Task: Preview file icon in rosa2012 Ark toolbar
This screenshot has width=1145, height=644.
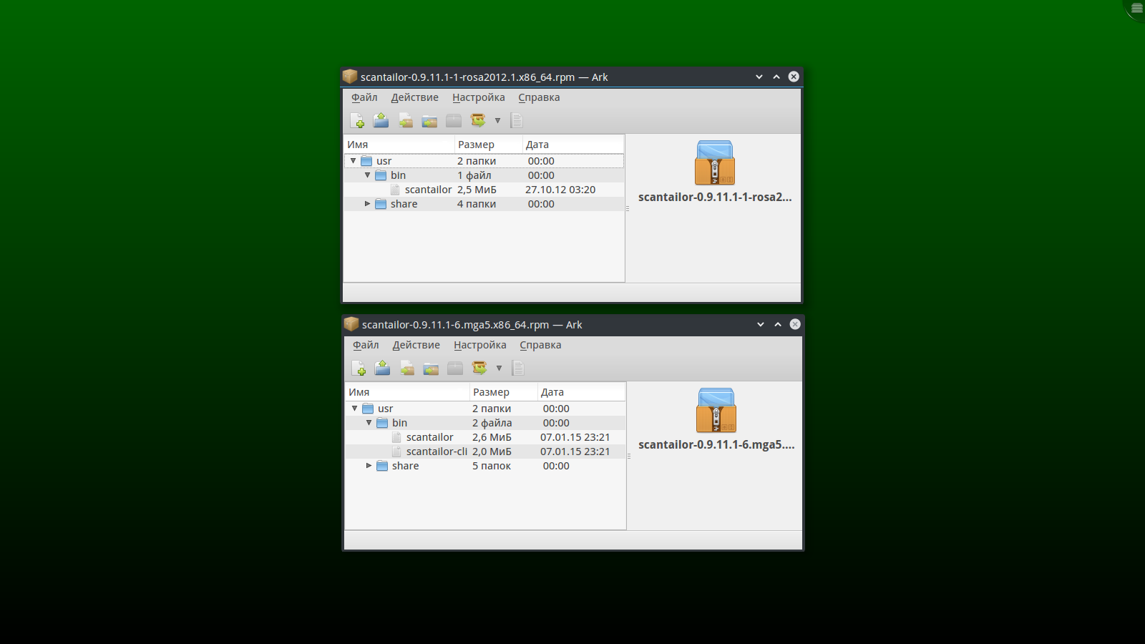Action: [x=517, y=120]
